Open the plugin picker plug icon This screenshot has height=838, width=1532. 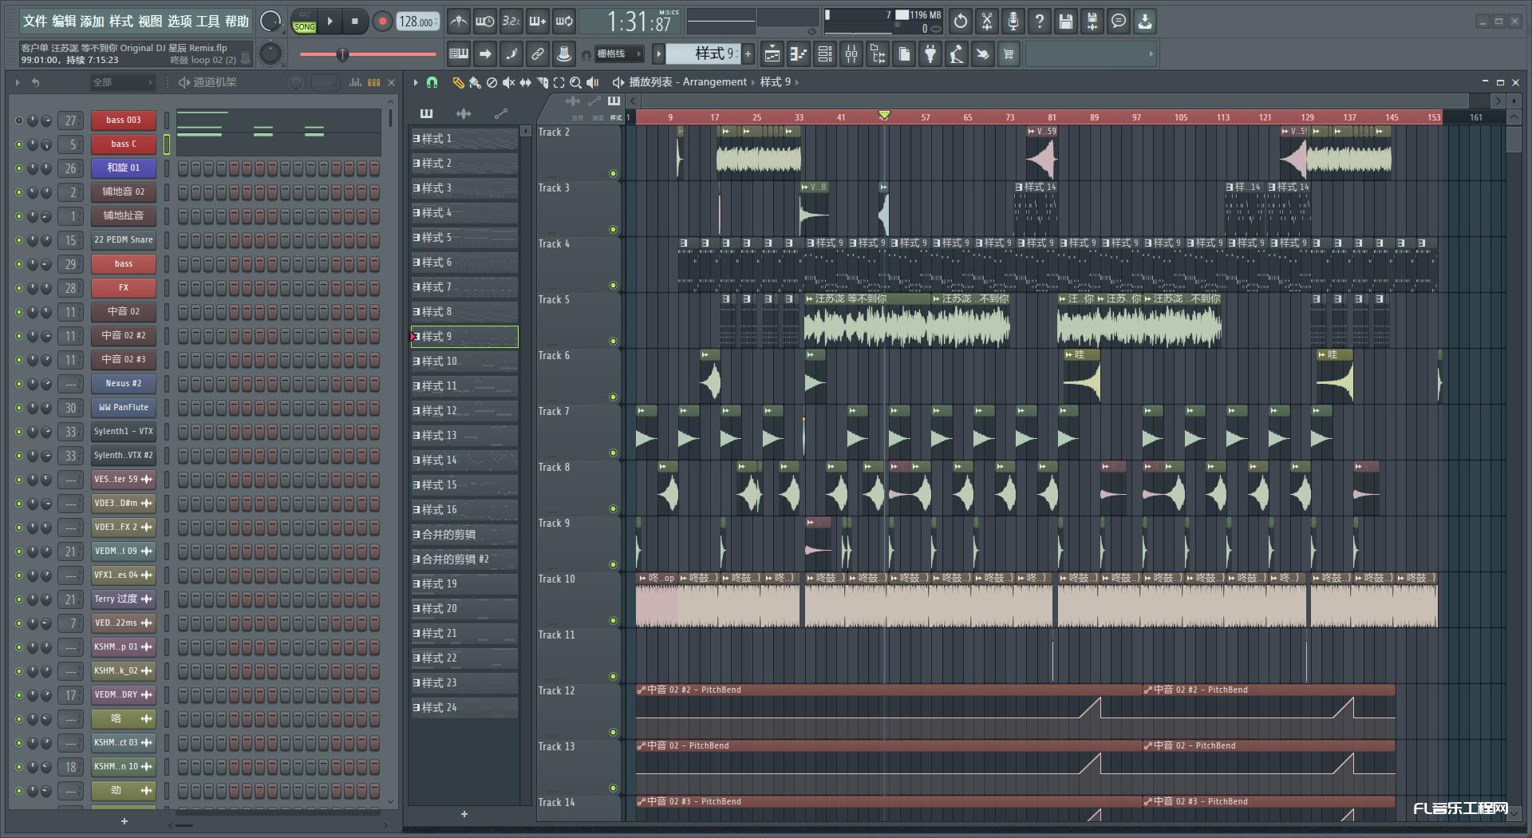pyautogui.click(x=930, y=54)
